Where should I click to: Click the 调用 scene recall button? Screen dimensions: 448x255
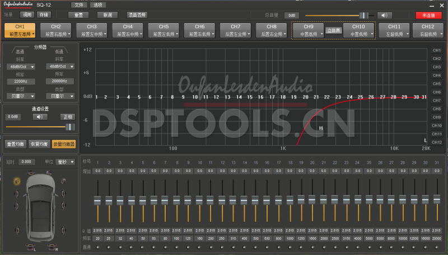(x=27, y=15)
